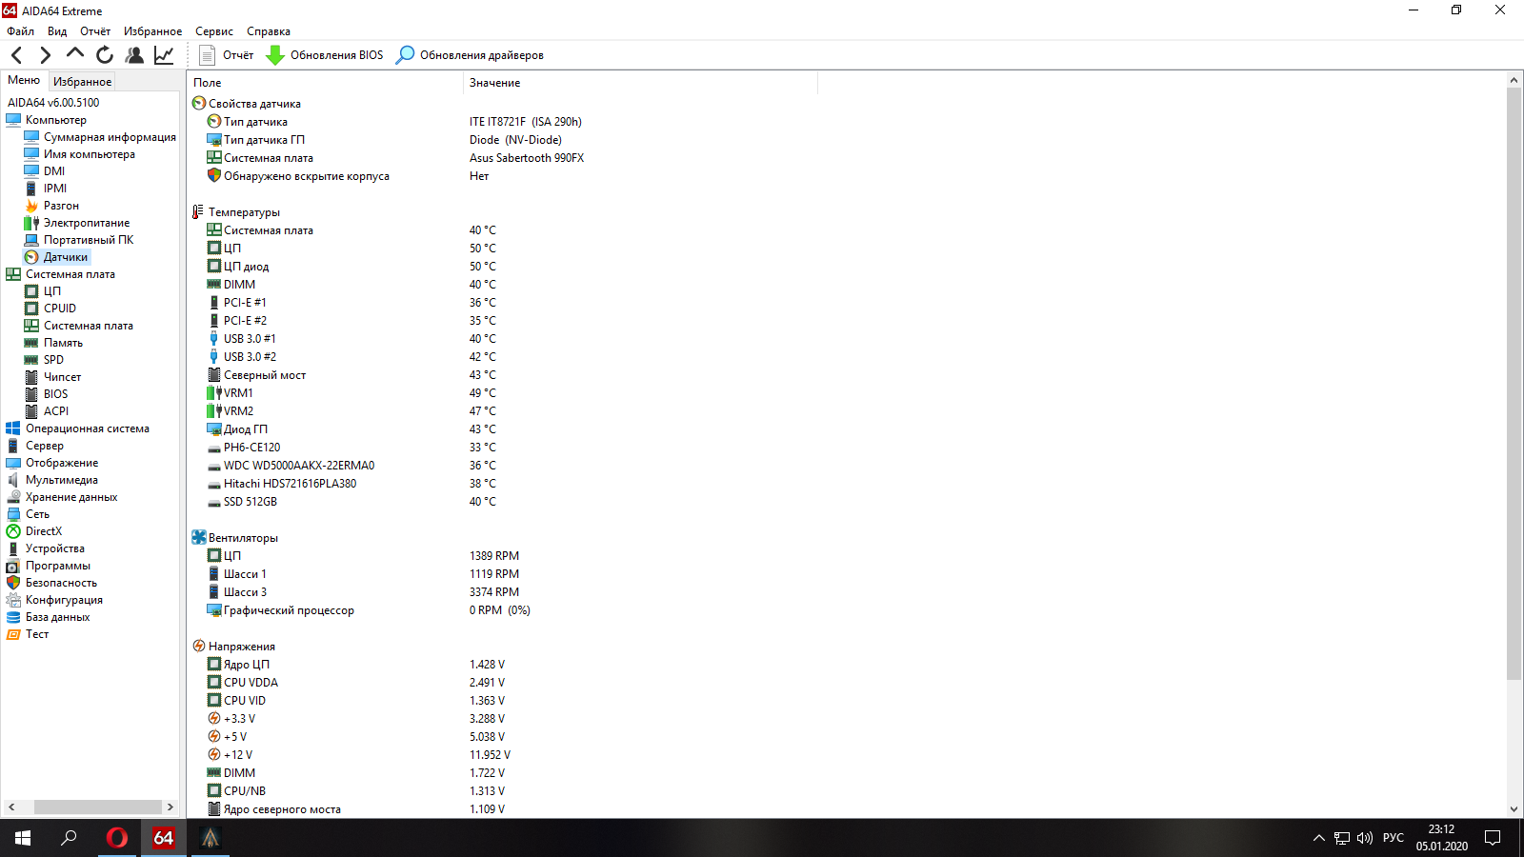Select Тест tree item
Viewport: 1524px width, 857px height.
pos(36,634)
